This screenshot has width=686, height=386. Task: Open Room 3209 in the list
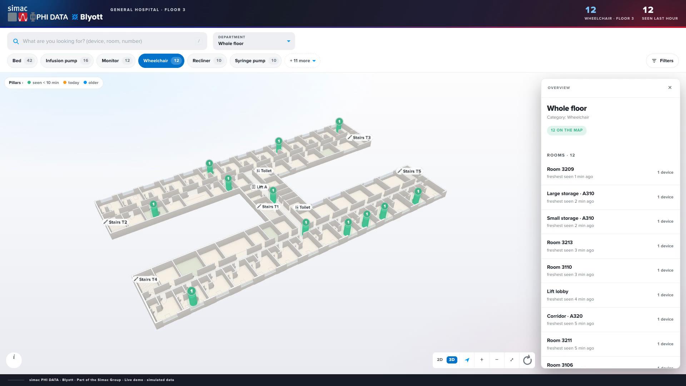(610, 173)
